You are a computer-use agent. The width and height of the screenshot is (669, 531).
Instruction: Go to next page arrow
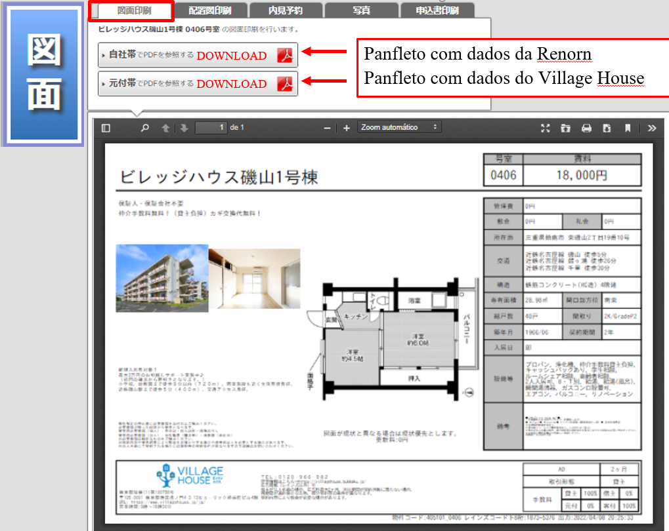[184, 128]
